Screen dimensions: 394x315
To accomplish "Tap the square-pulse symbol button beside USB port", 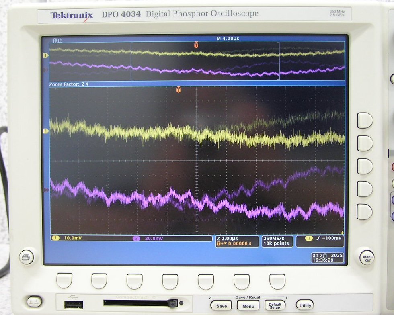I will (35, 301).
